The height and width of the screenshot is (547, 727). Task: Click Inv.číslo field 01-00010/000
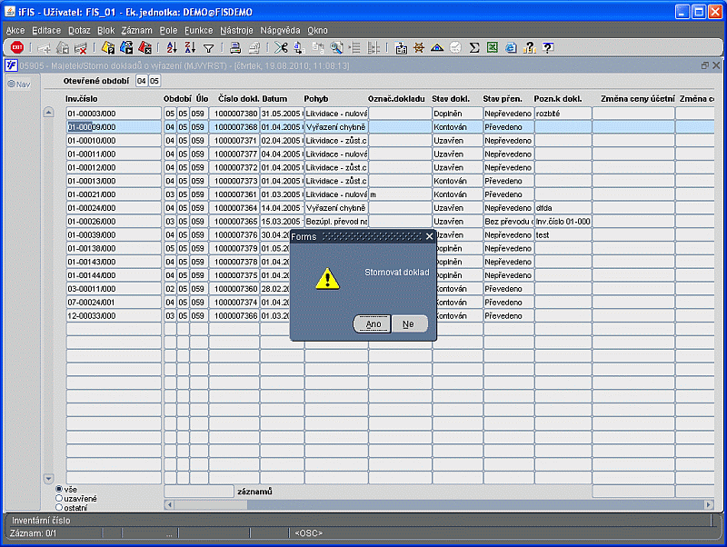coord(114,141)
